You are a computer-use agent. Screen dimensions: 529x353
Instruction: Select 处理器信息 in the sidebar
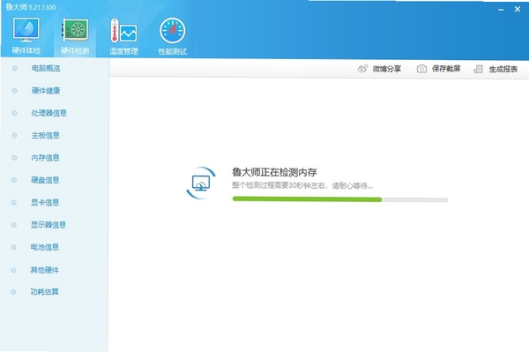(x=48, y=113)
